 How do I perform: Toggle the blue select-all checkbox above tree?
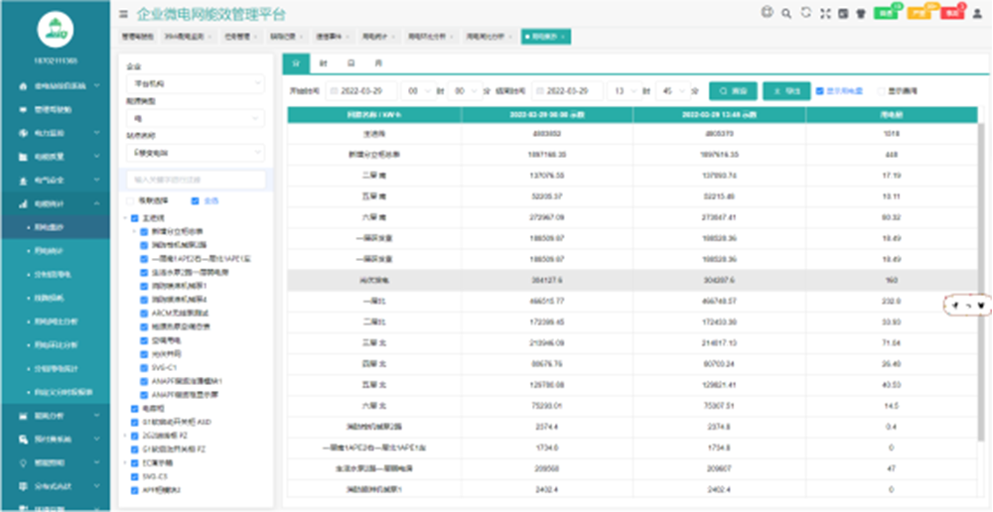pyautogui.click(x=196, y=200)
